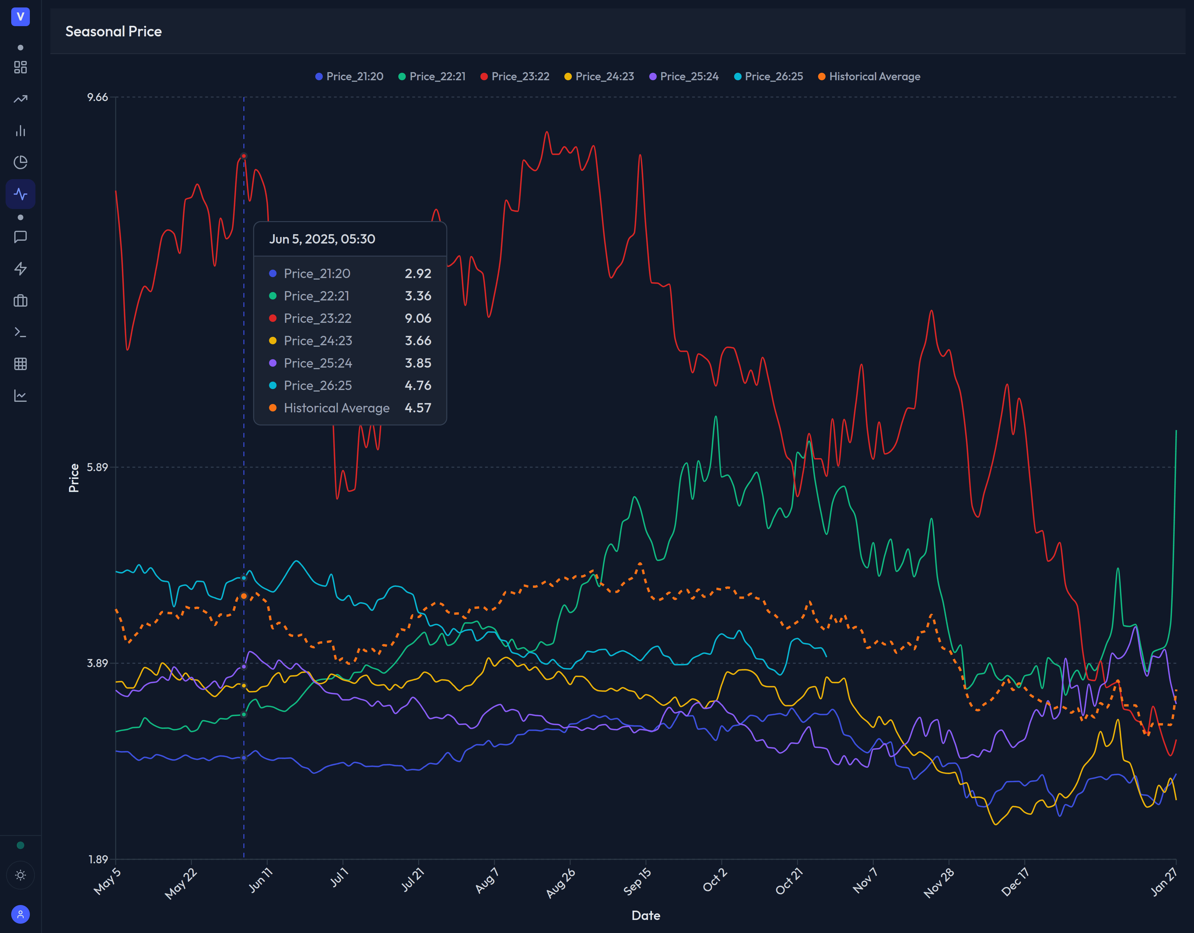Open the dashboard overview panel
The height and width of the screenshot is (933, 1194).
pyautogui.click(x=21, y=67)
